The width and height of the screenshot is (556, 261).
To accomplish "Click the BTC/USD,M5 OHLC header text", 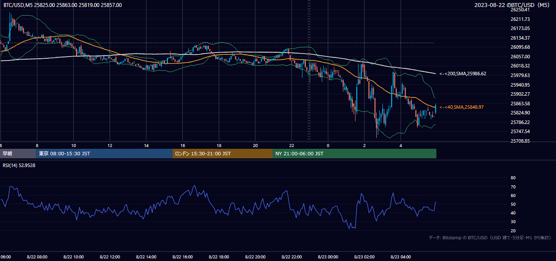I will coord(63,5).
